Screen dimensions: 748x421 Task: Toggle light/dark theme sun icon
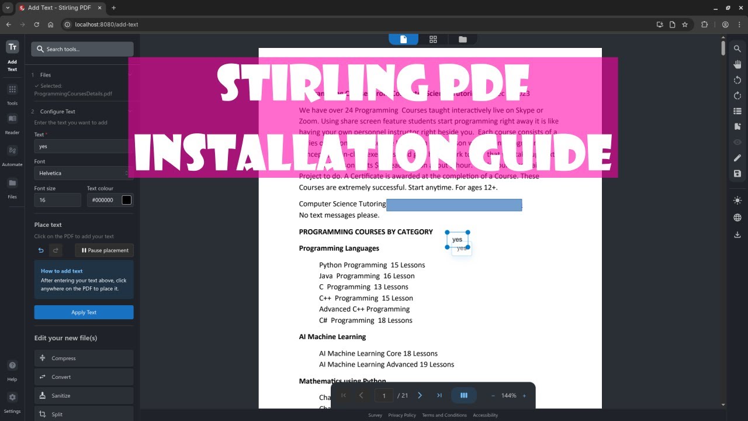click(737, 201)
